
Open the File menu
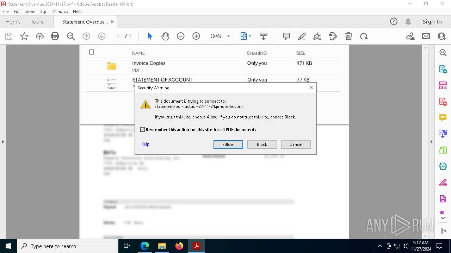(6, 12)
